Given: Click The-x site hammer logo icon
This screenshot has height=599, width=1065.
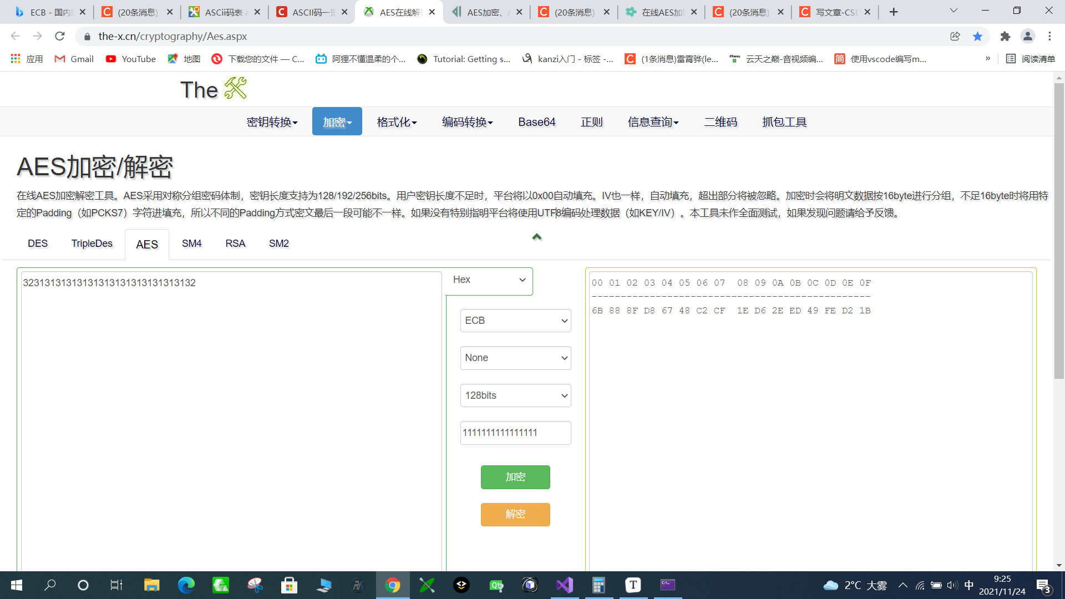Looking at the screenshot, I should (236, 88).
